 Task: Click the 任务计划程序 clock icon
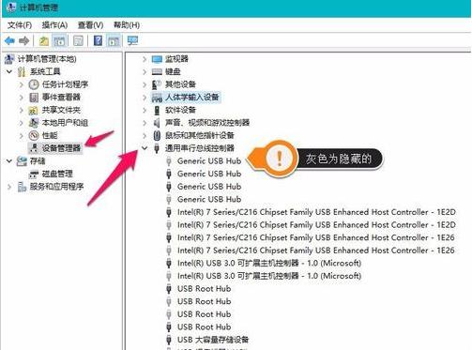(34, 84)
